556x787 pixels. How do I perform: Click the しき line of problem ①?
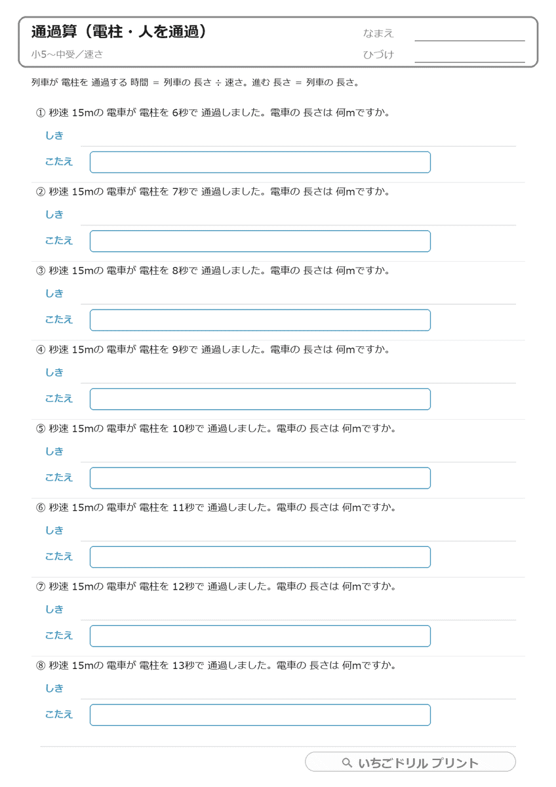pos(298,136)
